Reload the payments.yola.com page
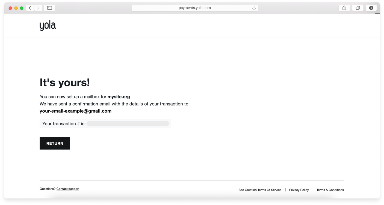The height and width of the screenshot is (205, 384). (253, 8)
